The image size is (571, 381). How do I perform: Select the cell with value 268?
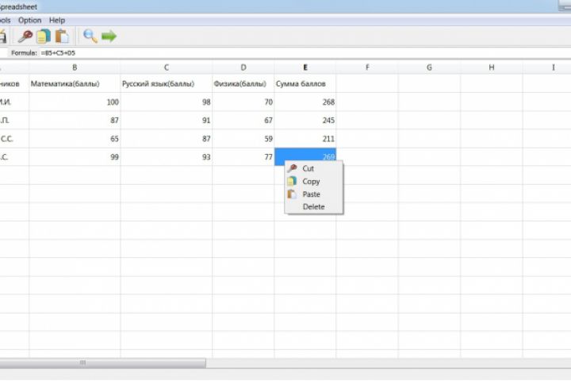point(305,102)
